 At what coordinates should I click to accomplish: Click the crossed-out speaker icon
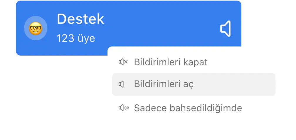[123, 62]
